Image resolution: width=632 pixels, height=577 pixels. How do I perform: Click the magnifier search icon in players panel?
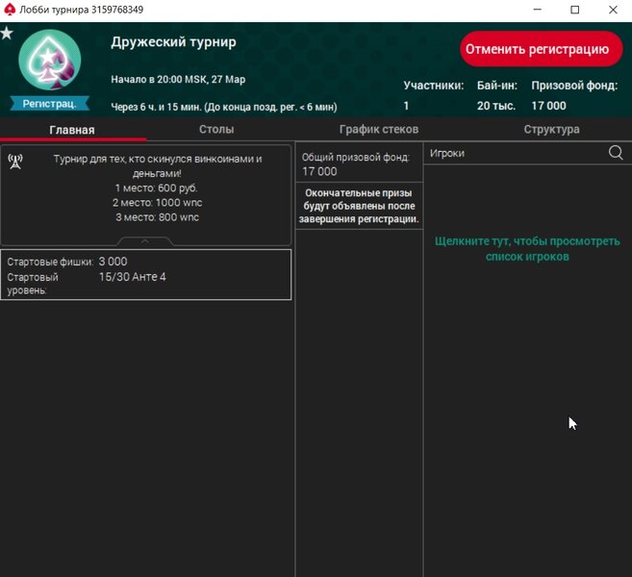616,153
